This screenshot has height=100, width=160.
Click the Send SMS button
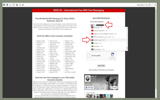[x=101, y=65]
